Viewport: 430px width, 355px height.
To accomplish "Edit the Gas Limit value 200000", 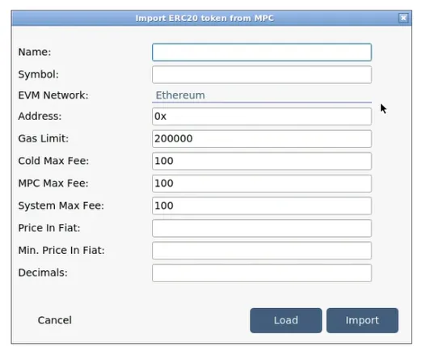I will pyautogui.click(x=262, y=139).
